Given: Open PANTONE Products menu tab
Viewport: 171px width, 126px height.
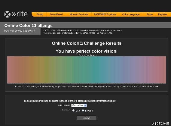Looking at the screenshot, I should (105, 14).
